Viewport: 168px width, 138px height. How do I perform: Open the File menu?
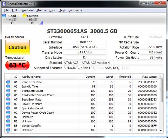[6, 10]
